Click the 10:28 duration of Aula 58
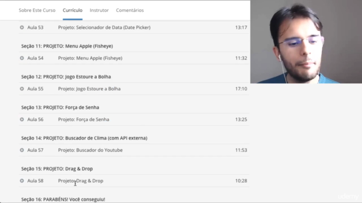The image size is (362, 203). point(241,180)
